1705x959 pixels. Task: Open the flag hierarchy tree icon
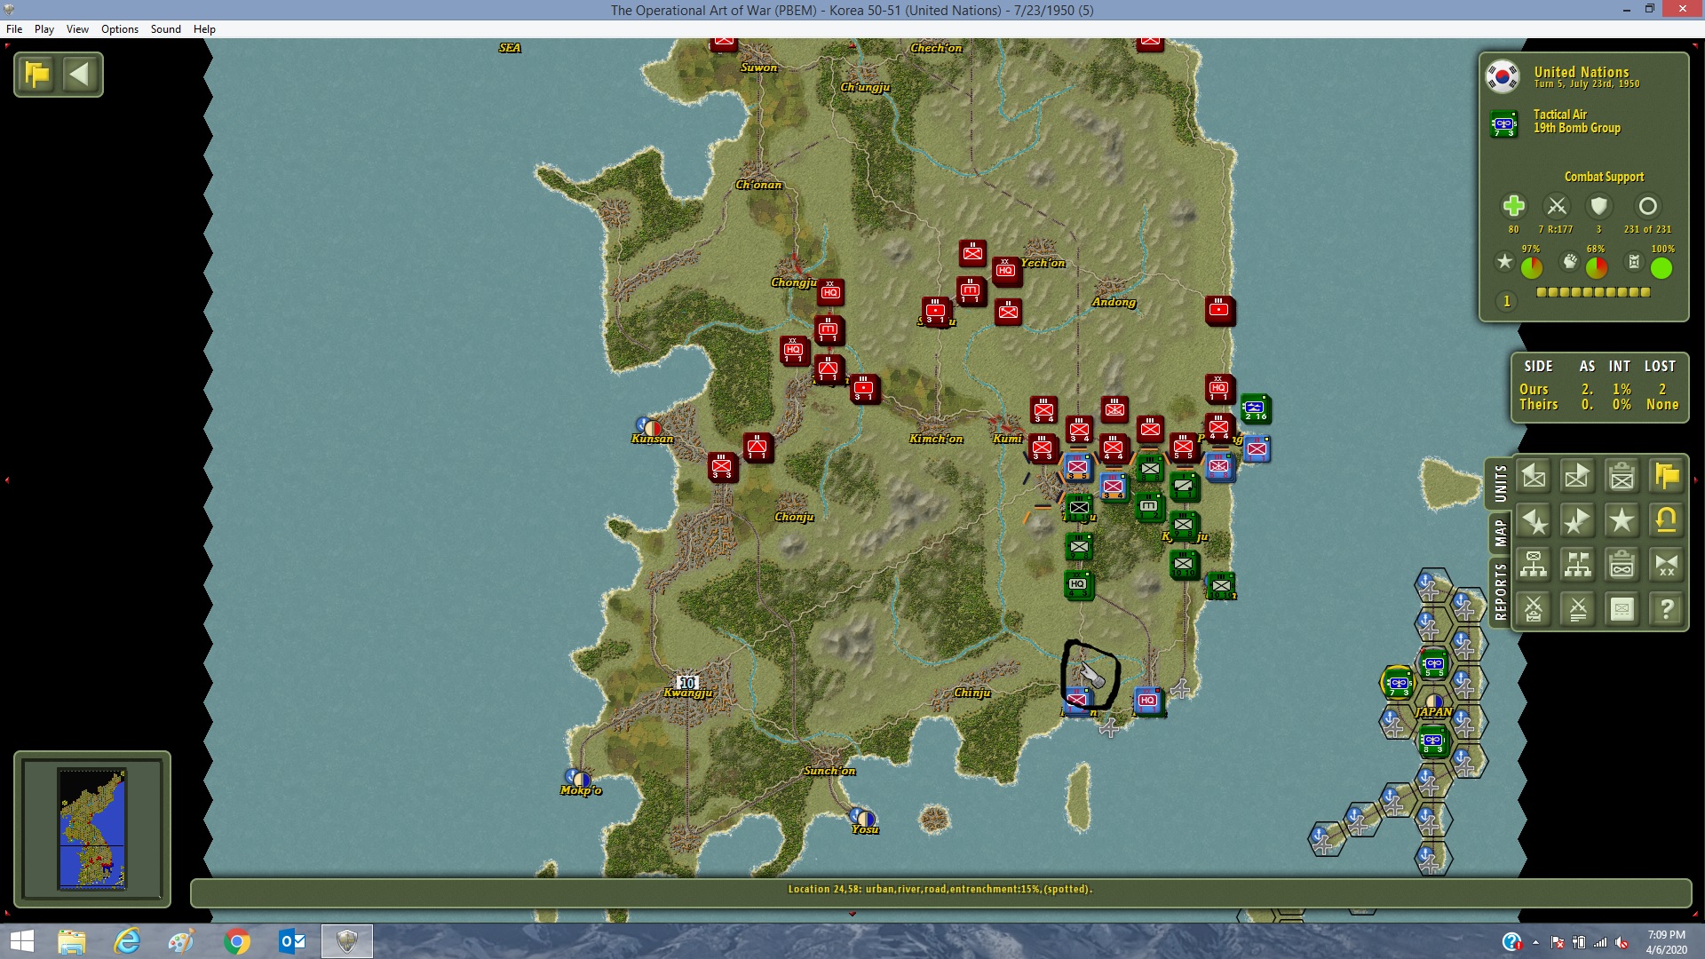tap(1578, 565)
